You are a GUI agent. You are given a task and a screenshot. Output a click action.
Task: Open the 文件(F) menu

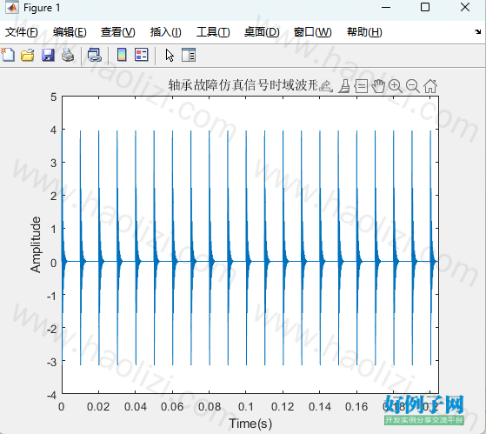pyautogui.click(x=22, y=32)
